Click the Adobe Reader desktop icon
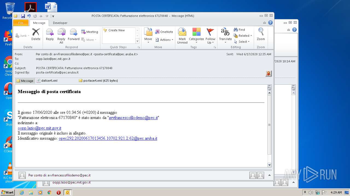 click(x=30, y=7)
